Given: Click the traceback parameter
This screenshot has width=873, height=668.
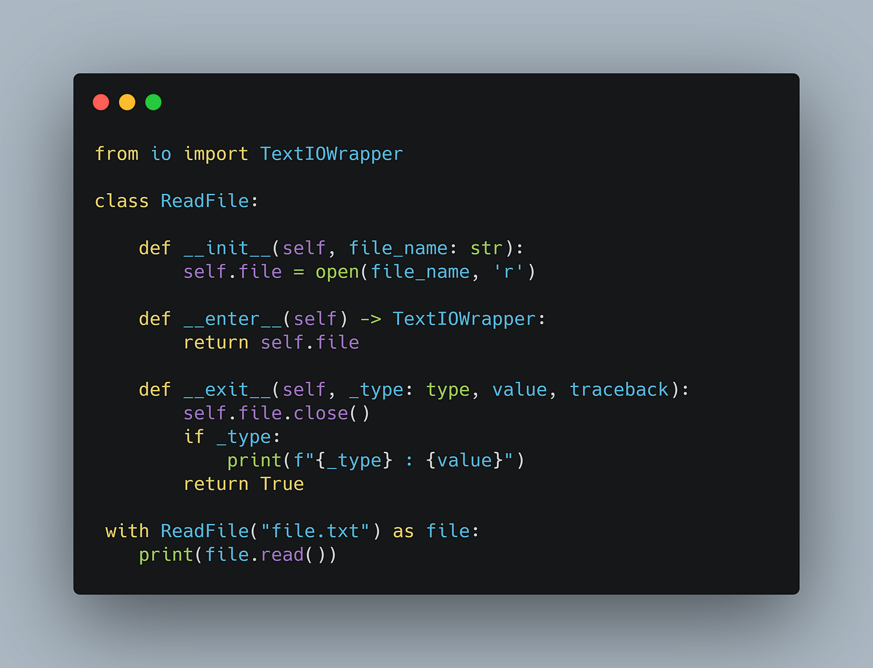Looking at the screenshot, I should (619, 389).
